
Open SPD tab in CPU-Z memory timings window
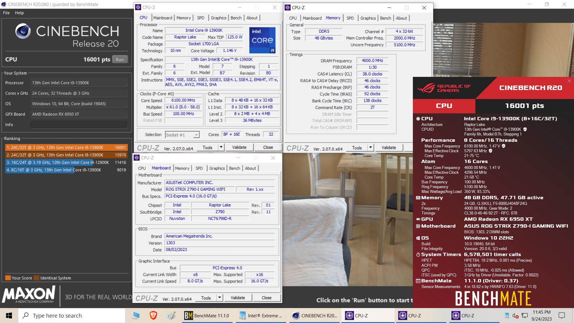point(350,18)
